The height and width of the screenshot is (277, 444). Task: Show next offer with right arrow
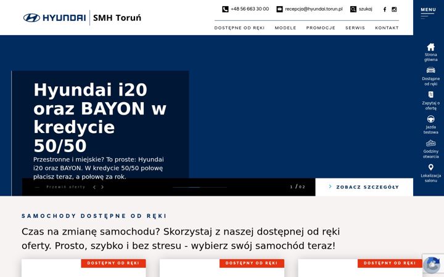point(102,187)
